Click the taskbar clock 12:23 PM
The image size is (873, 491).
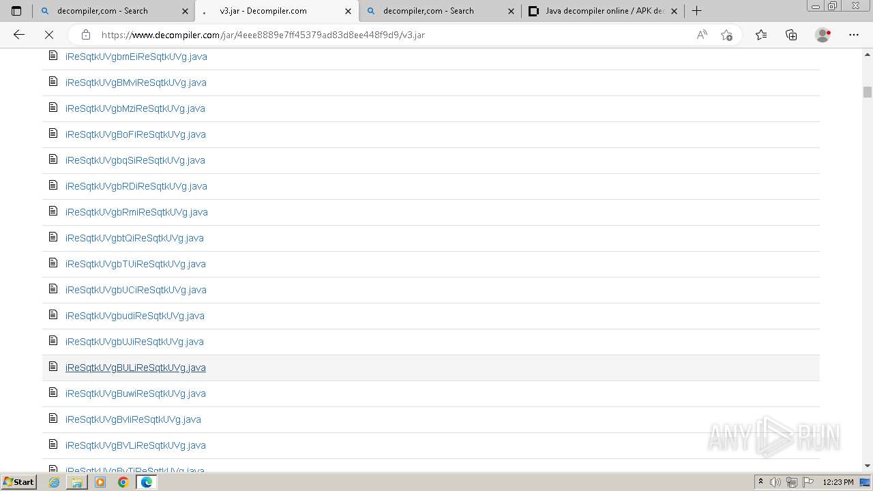[x=838, y=482]
